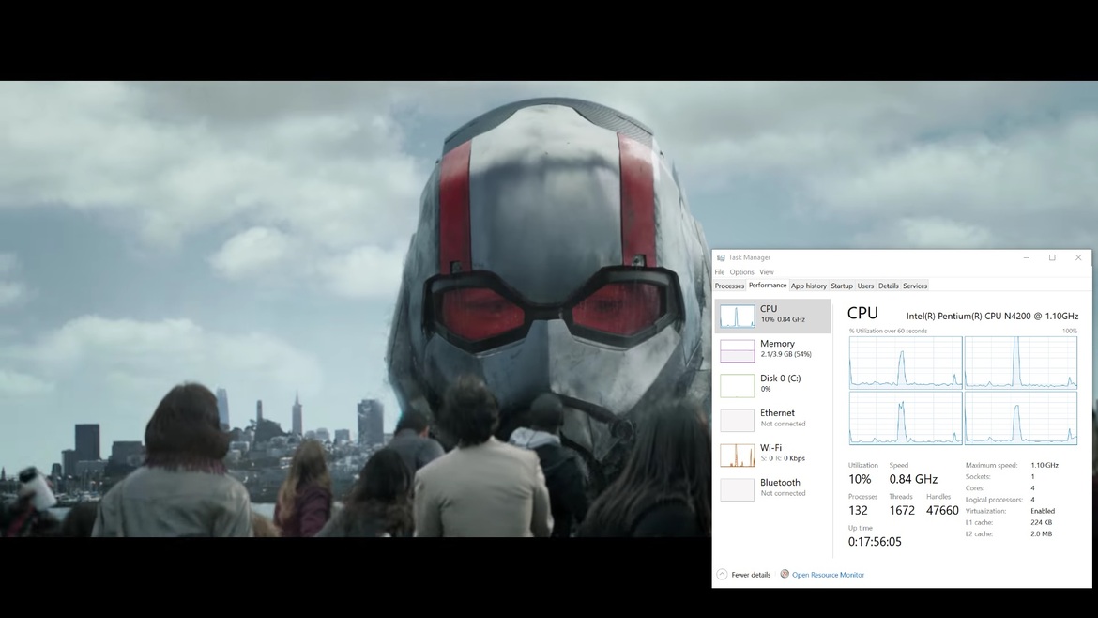Minimize the Task Manager window
The height and width of the screenshot is (618, 1098).
coord(1027,258)
